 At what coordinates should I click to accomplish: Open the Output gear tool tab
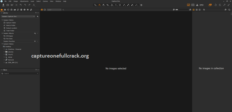28,10
